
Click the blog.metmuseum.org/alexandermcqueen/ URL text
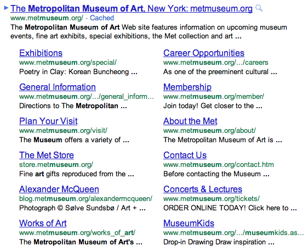pos(86,199)
